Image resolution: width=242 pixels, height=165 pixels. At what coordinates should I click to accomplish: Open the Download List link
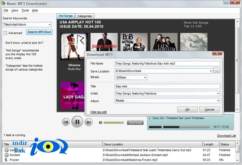pyautogui.click(x=227, y=136)
